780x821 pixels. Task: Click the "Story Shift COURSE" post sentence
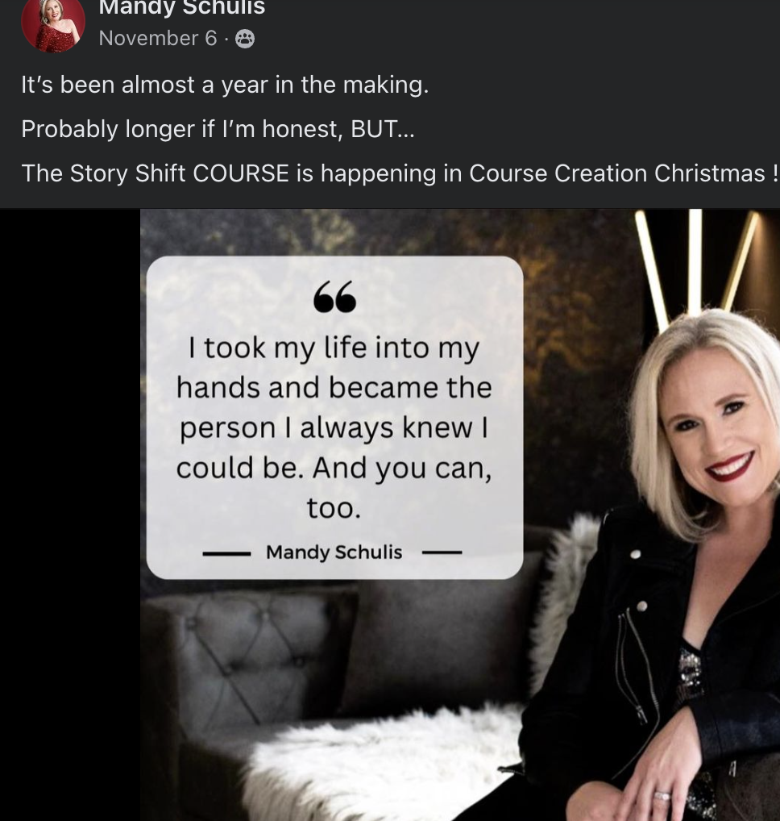click(400, 173)
